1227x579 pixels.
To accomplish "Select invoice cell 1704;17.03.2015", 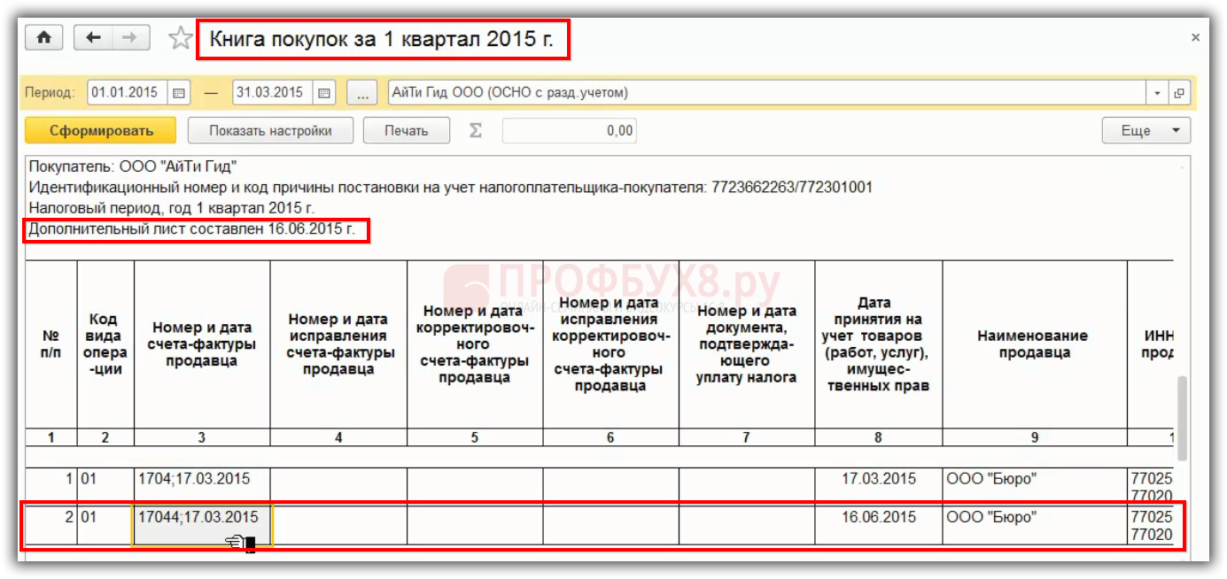I will click(x=202, y=479).
